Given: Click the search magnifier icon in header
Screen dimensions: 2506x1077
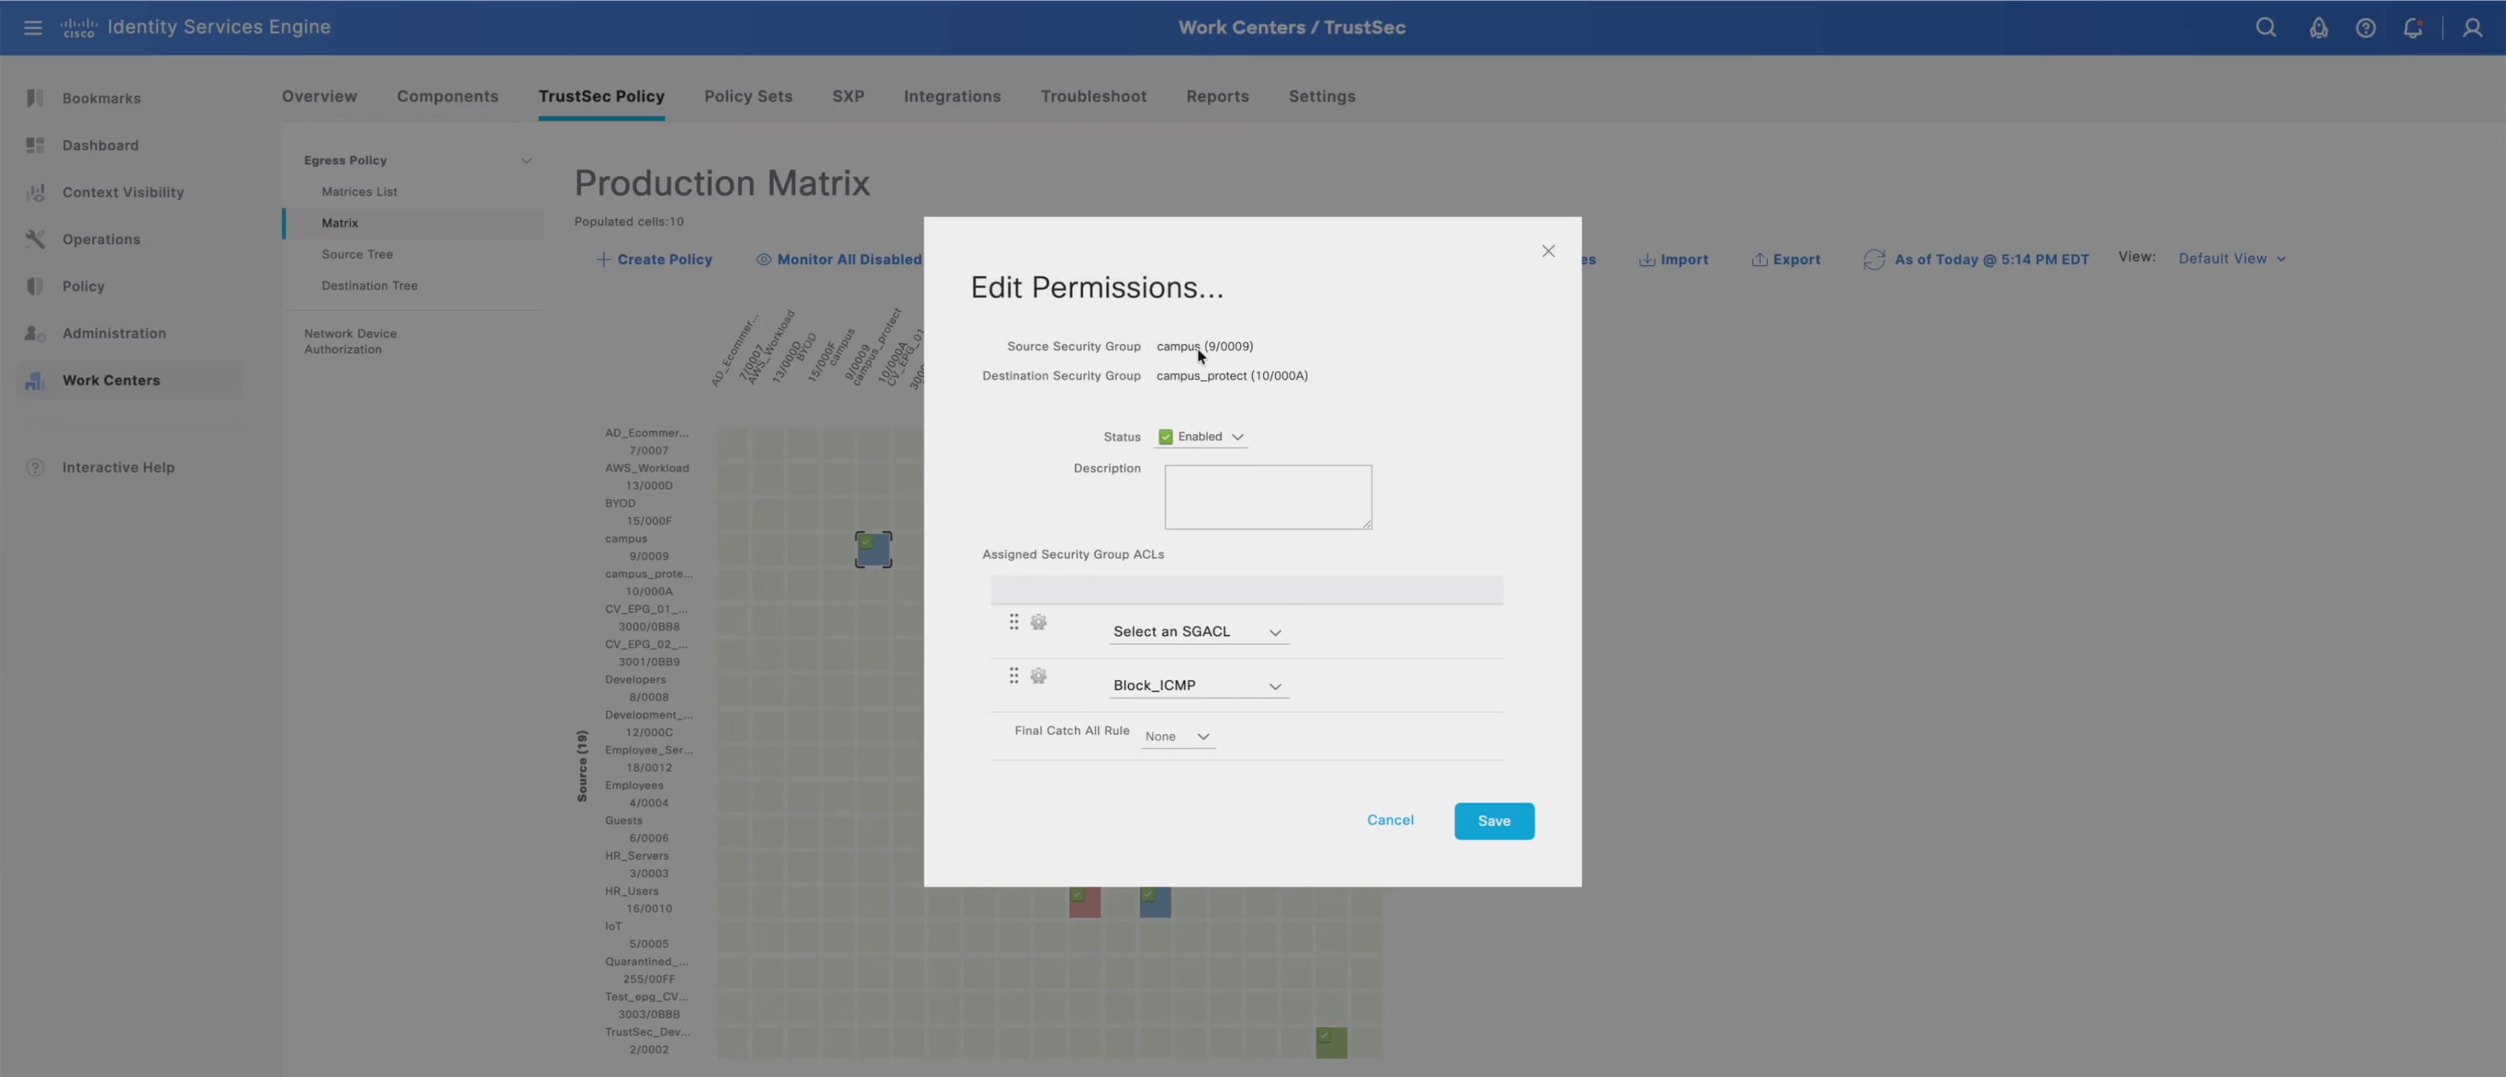Looking at the screenshot, I should [2266, 27].
